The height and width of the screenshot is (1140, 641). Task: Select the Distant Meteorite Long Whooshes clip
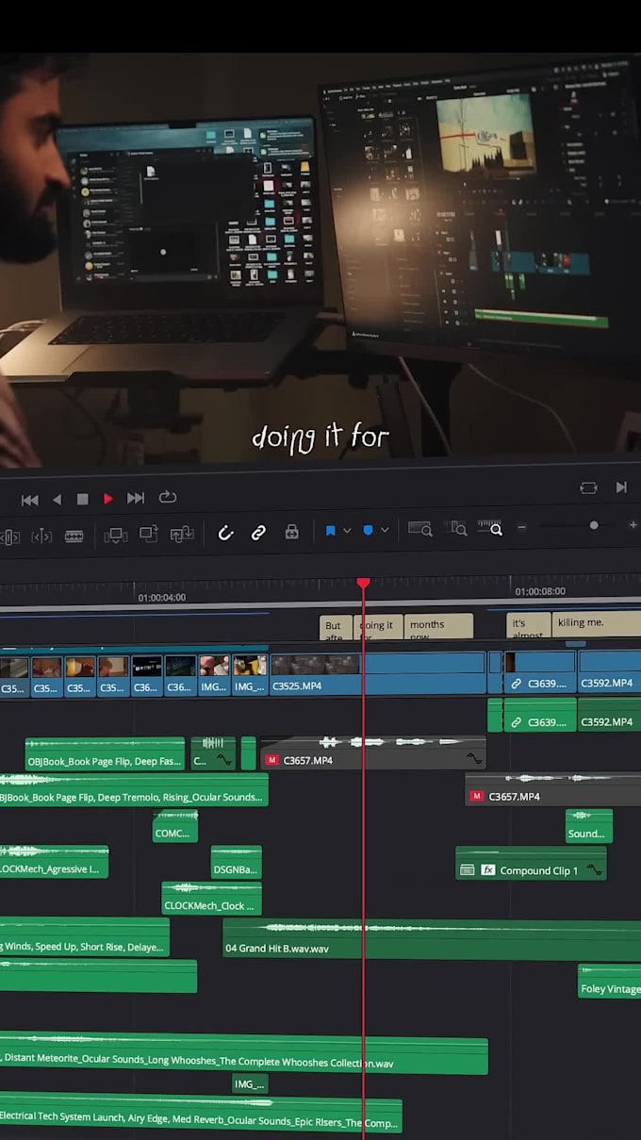click(244, 1055)
